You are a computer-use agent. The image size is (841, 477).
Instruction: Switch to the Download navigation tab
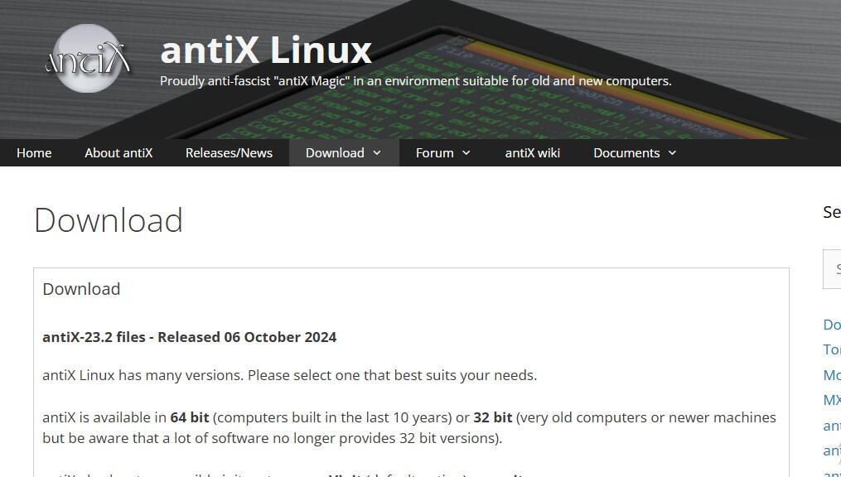click(x=336, y=152)
